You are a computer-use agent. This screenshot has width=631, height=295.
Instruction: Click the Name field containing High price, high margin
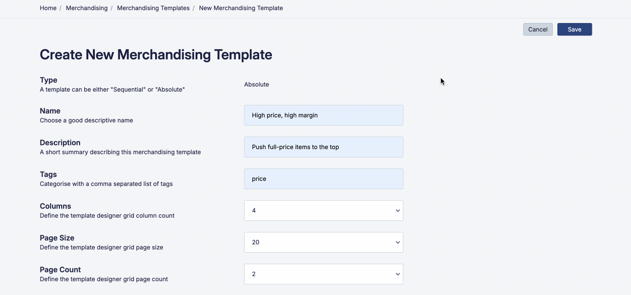[x=324, y=115]
